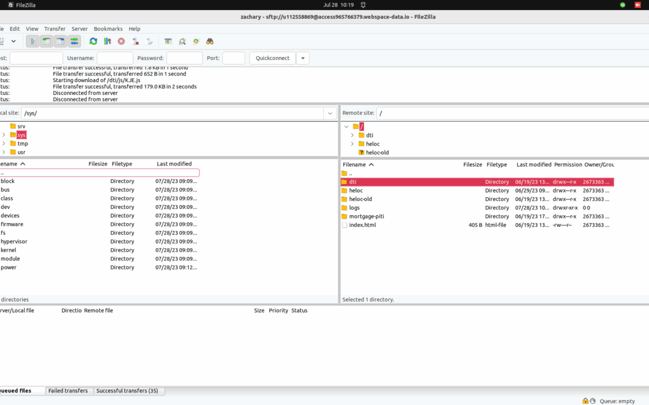Open the Server menu

click(79, 29)
